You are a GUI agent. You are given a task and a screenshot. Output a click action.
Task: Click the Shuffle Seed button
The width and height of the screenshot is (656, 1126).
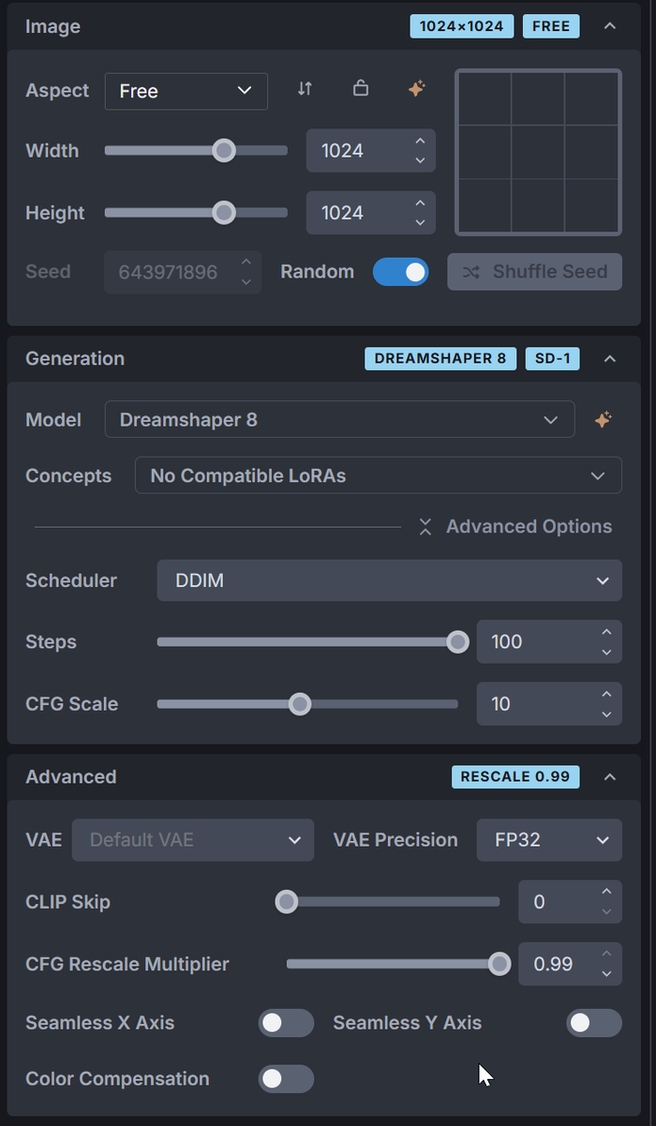point(534,272)
